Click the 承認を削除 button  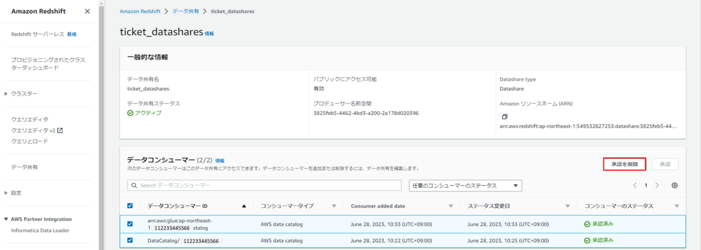point(624,164)
